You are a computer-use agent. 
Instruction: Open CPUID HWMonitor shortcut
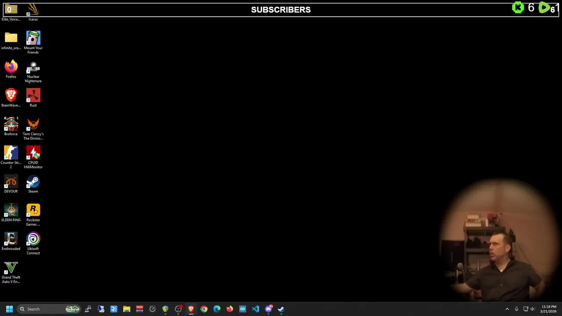33,157
